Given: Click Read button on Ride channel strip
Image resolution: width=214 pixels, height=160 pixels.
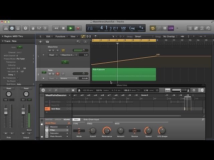Looking at the screenshot, I should tap(9, 88).
